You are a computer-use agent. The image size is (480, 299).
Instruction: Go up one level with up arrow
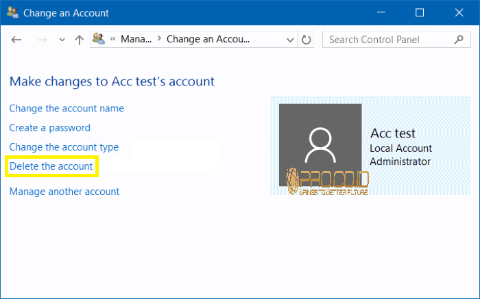click(x=80, y=40)
